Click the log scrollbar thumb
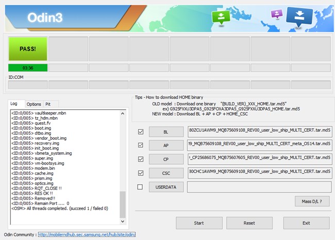Screen dimensions: 335x240 123,204
